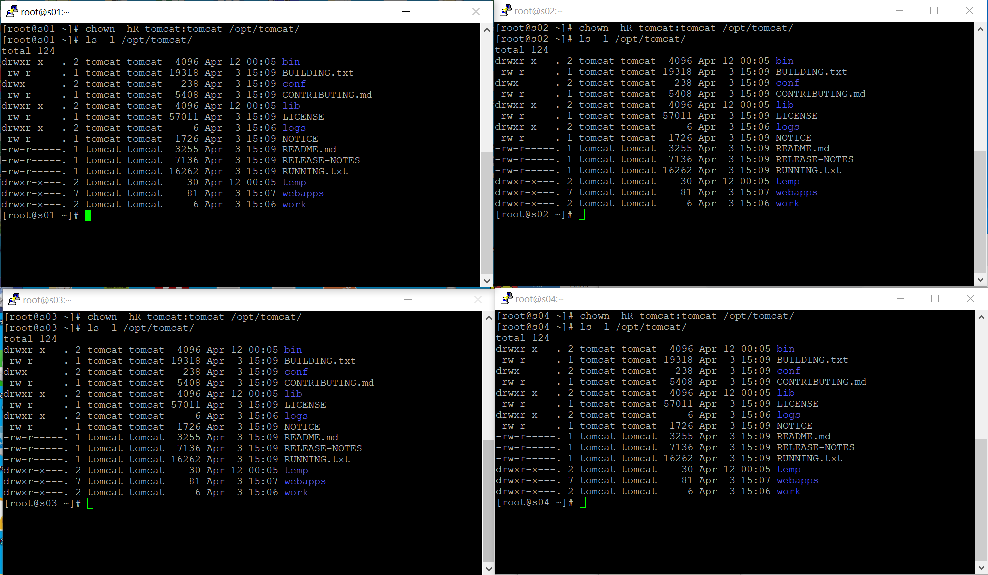Close the root@s04 terminal window

click(970, 298)
